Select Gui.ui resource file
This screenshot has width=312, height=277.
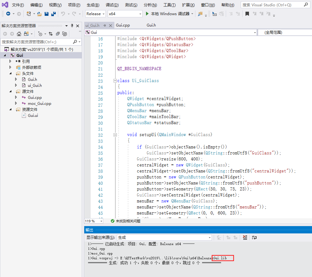pos(33,116)
